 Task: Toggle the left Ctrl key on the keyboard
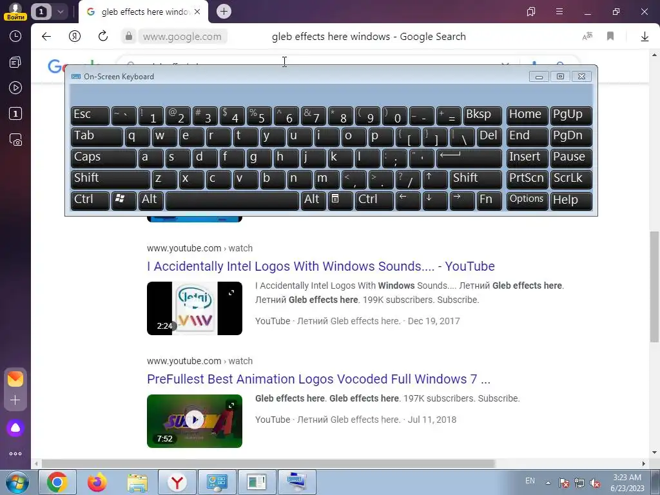pos(90,200)
